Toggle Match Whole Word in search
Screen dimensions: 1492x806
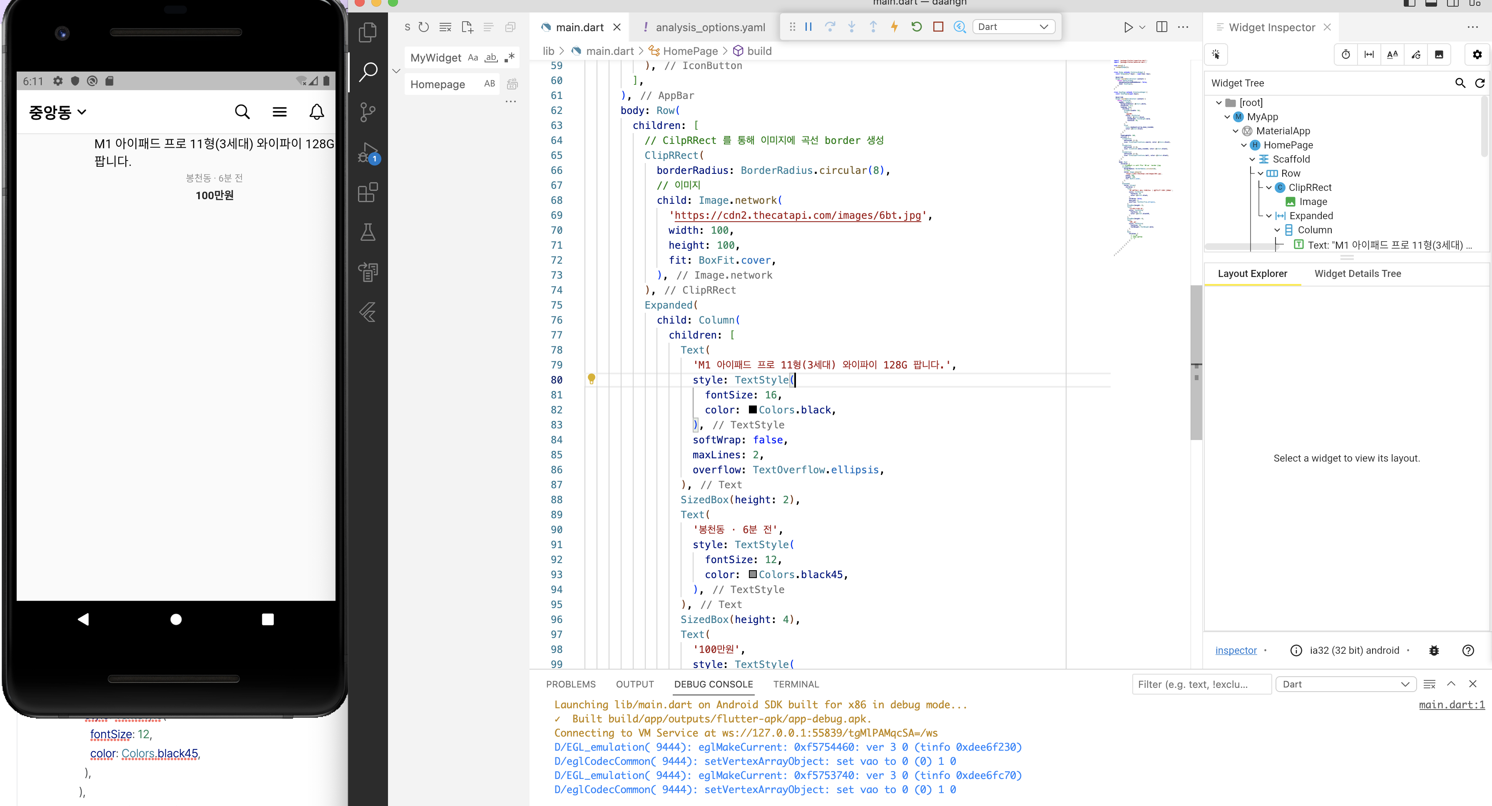coord(491,57)
